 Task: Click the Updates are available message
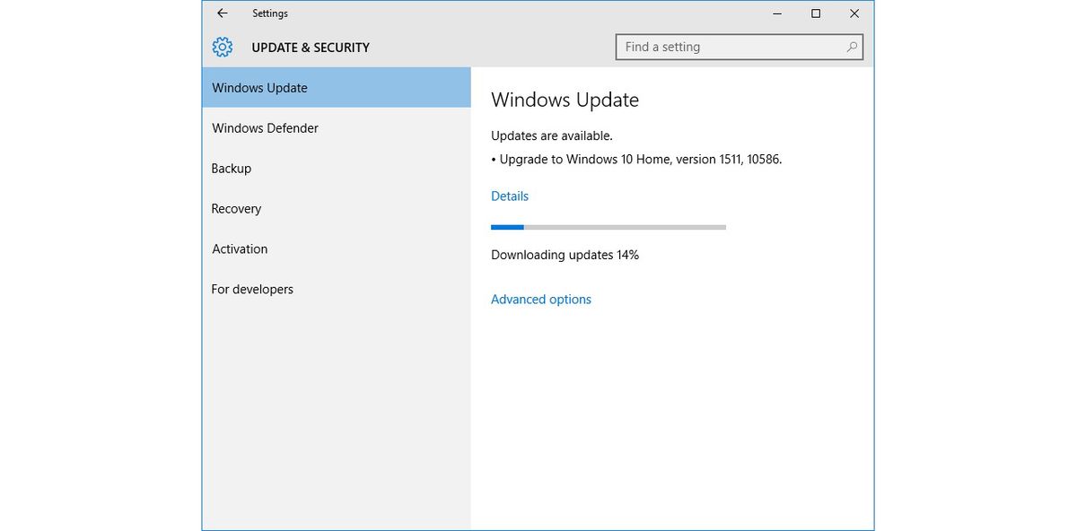(550, 135)
